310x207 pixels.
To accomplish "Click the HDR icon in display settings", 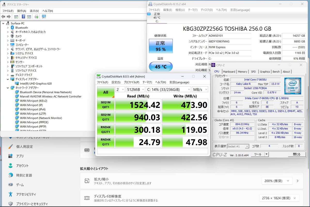I will click(x=87, y=150).
